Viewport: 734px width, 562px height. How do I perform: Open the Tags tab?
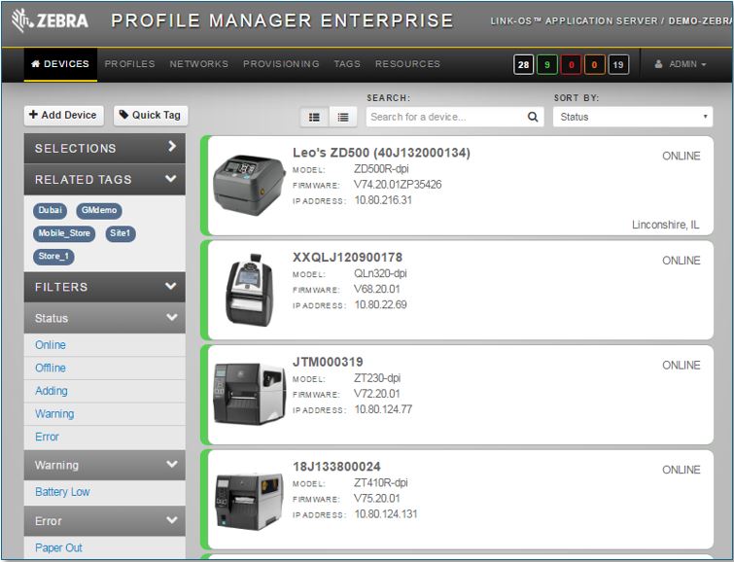coord(347,64)
